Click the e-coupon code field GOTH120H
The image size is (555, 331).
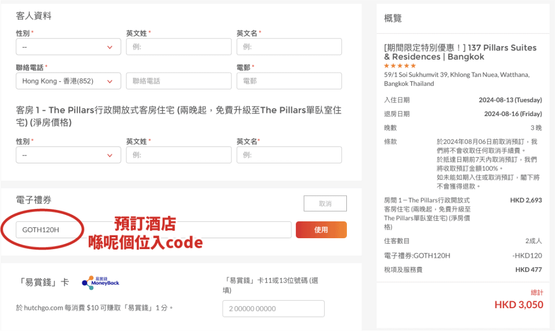click(153, 230)
